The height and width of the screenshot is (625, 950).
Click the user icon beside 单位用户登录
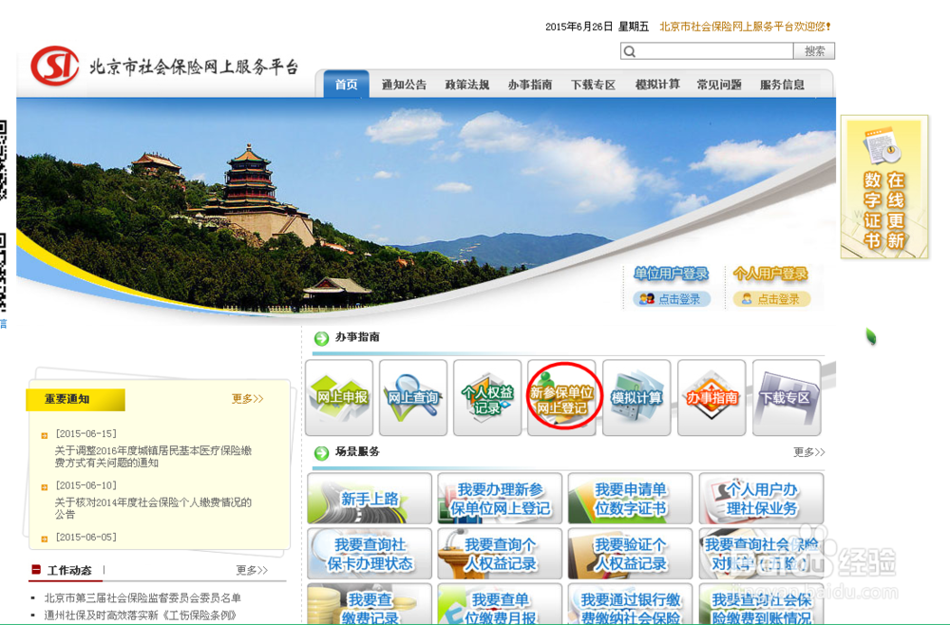(x=648, y=298)
